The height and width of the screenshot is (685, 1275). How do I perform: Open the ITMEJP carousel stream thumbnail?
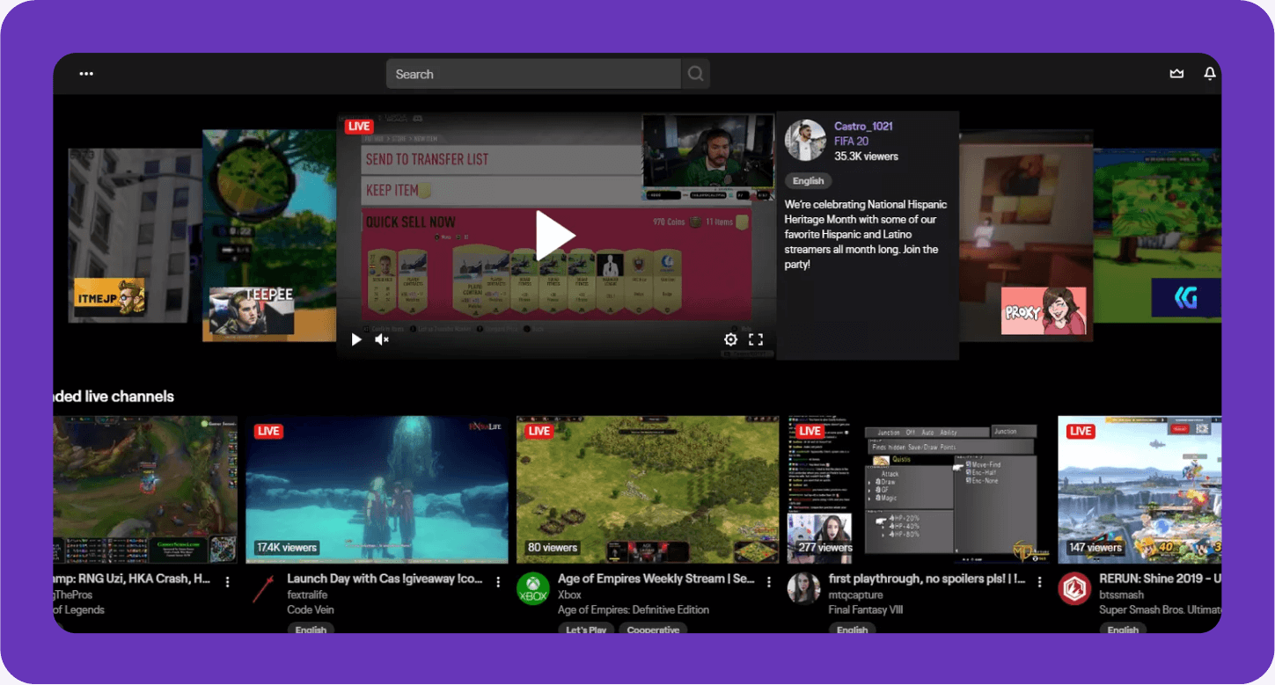click(x=136, y=236)
